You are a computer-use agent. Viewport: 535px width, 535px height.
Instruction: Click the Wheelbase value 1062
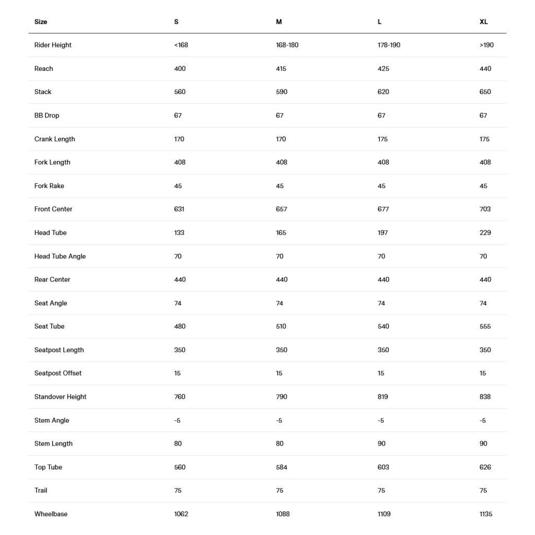click(x=181, y=514)
